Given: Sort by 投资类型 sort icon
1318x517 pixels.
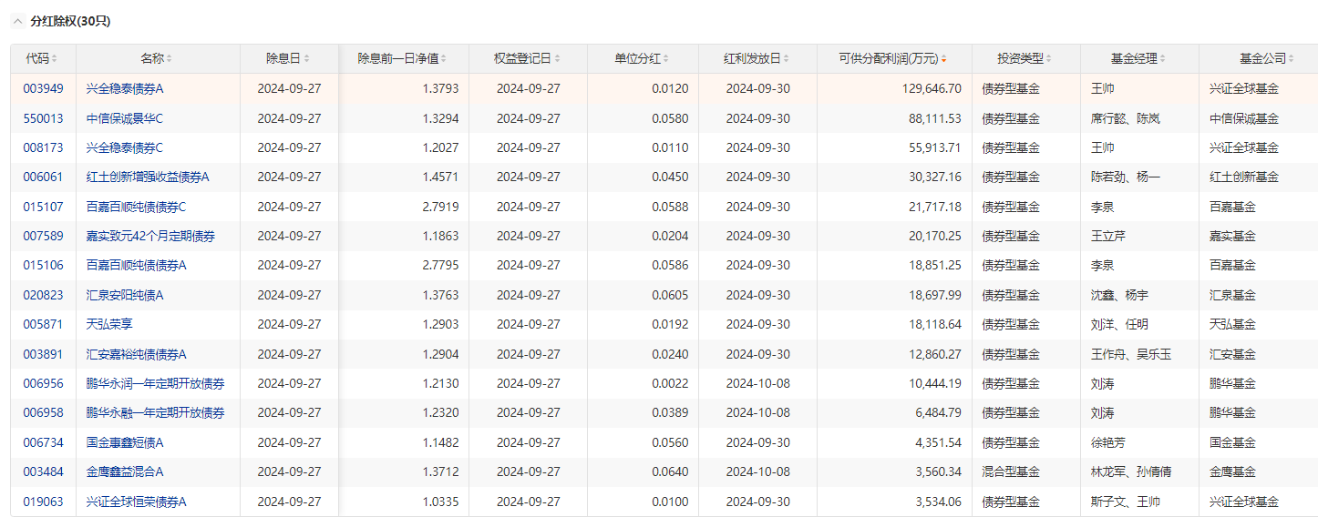Looking at the screenshot, I should click(1049, 59).
